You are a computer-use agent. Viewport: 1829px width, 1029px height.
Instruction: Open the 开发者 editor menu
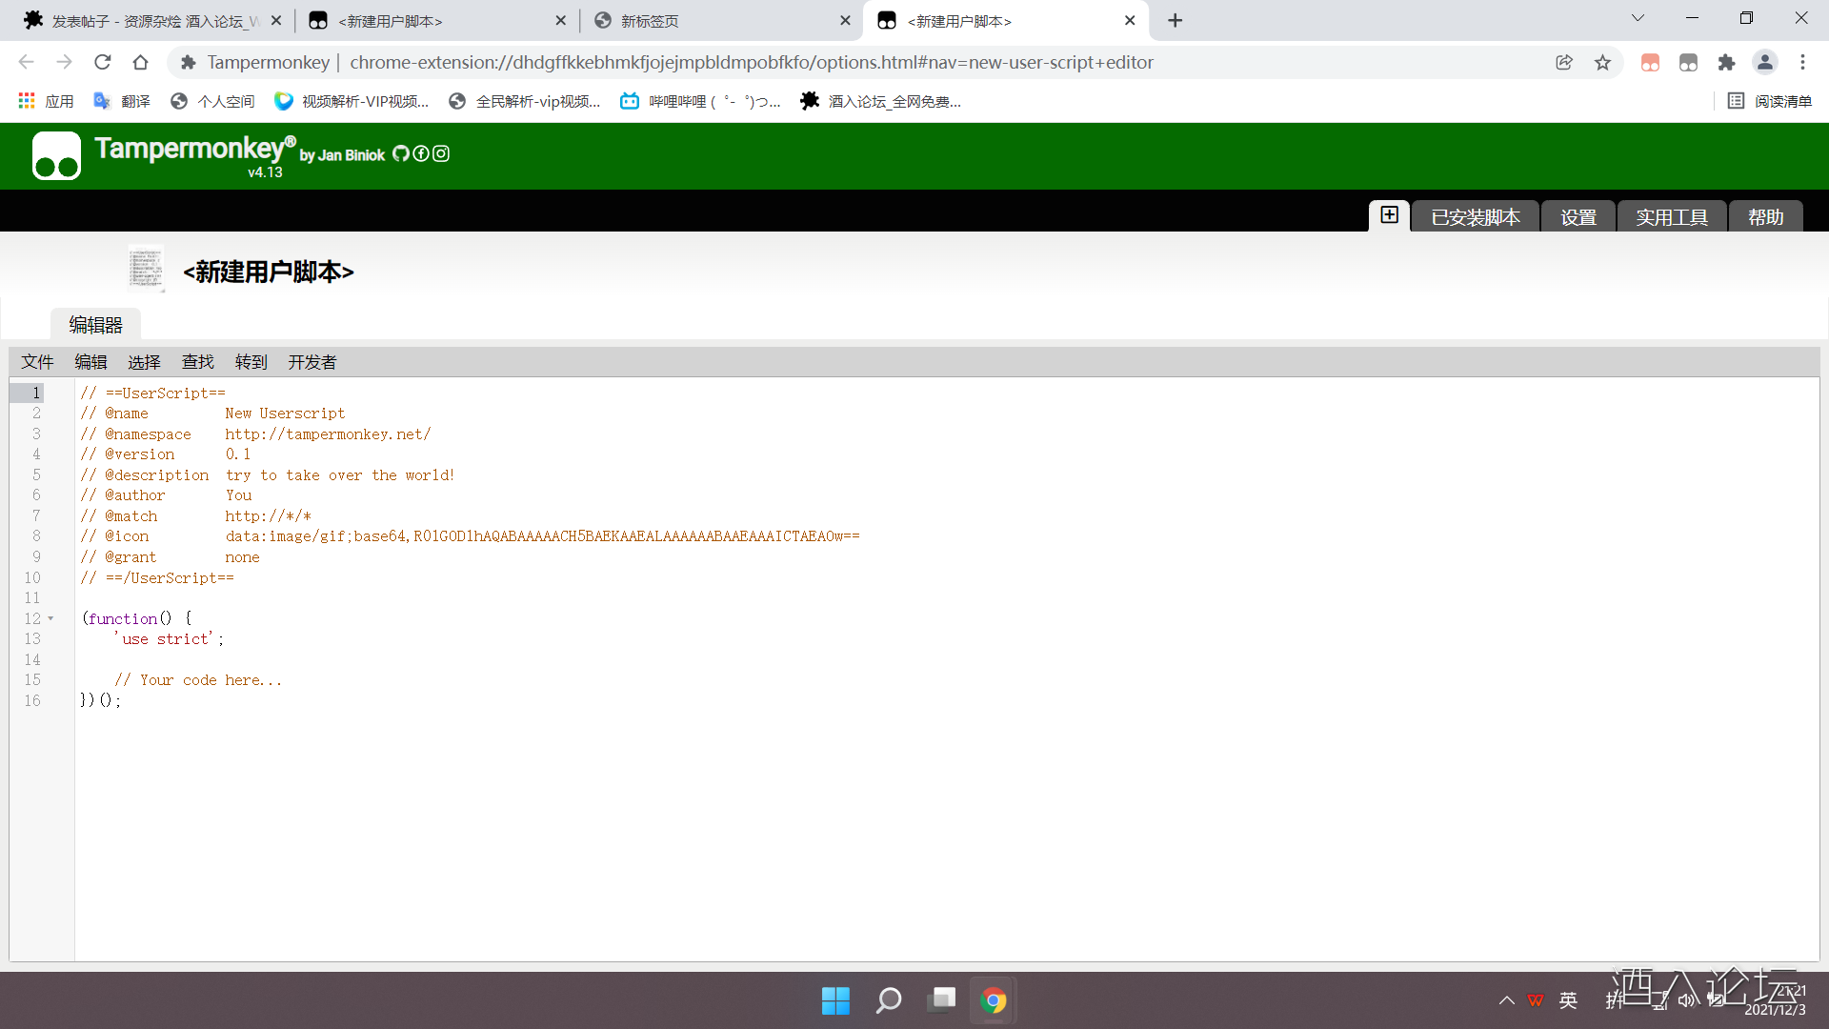click(312, 362)
